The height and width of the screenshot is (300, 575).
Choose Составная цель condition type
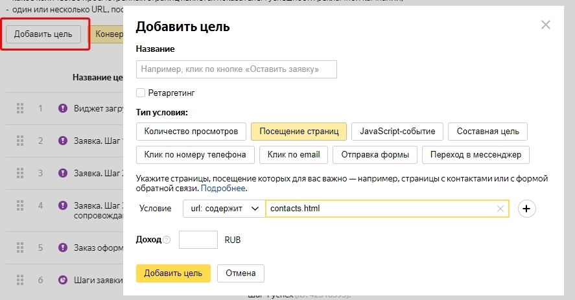(487, 132)
